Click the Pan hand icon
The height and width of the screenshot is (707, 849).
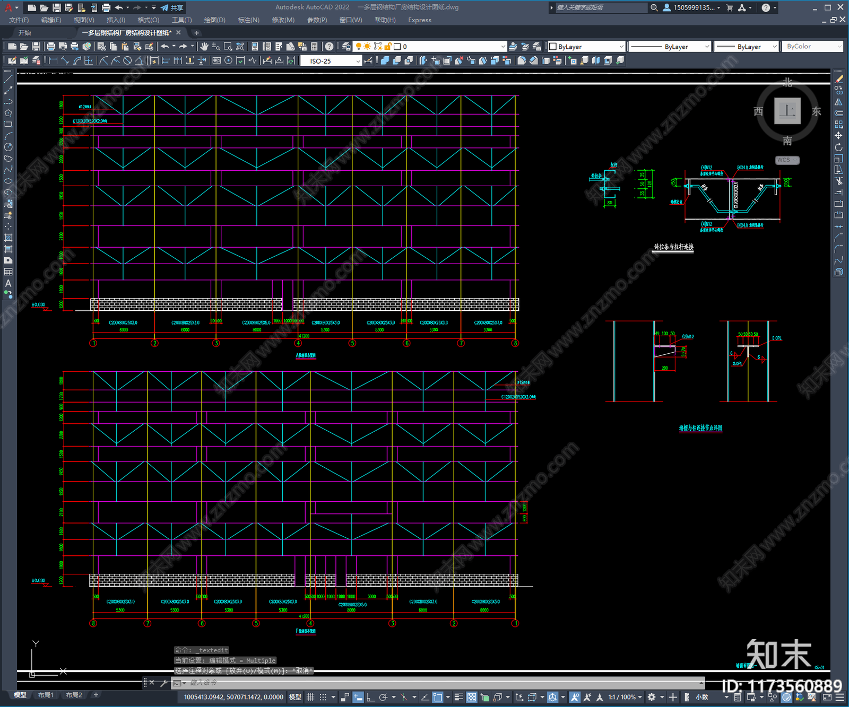pos(204,47)
